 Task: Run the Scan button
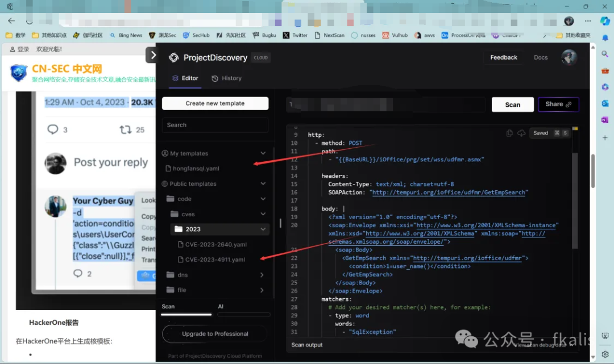tap(513, 105)
